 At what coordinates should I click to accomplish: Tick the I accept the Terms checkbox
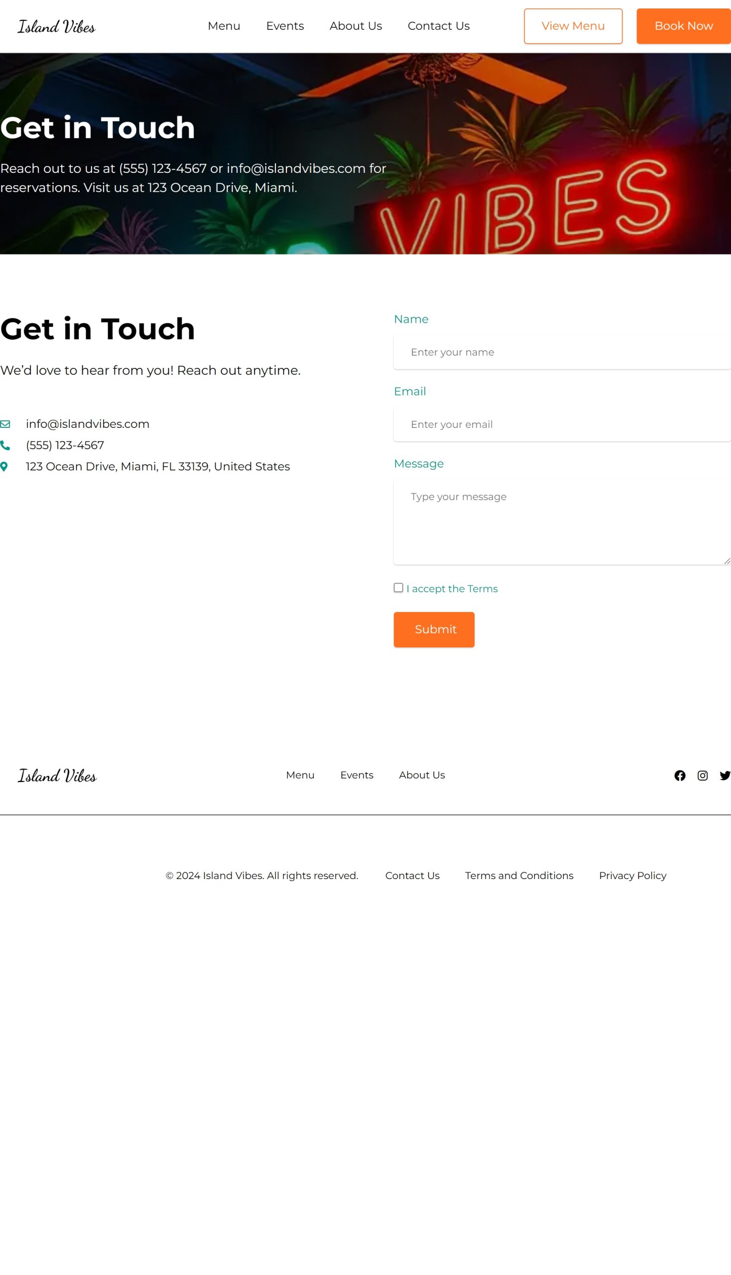pyautogui.click(x=398, y=588)
